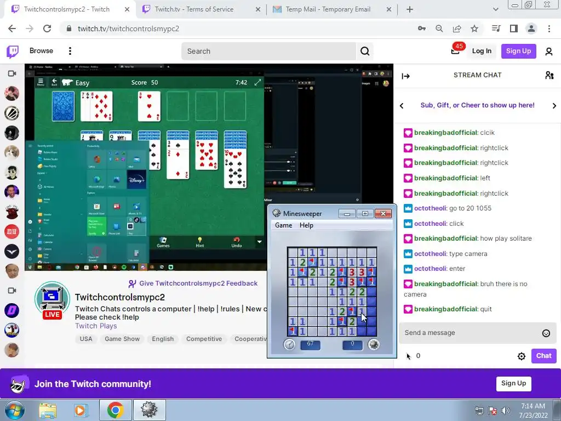Open Chrome three-dot menu
Screen dimensions: 561x421
click(x=549, y=29)
